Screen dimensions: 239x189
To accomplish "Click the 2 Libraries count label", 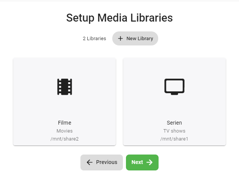I will point(94,39).
